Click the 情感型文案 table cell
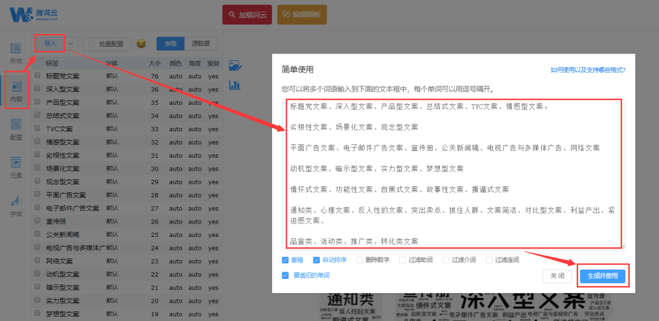This screenshot has width=659, height=321. [x=63, y=143]
